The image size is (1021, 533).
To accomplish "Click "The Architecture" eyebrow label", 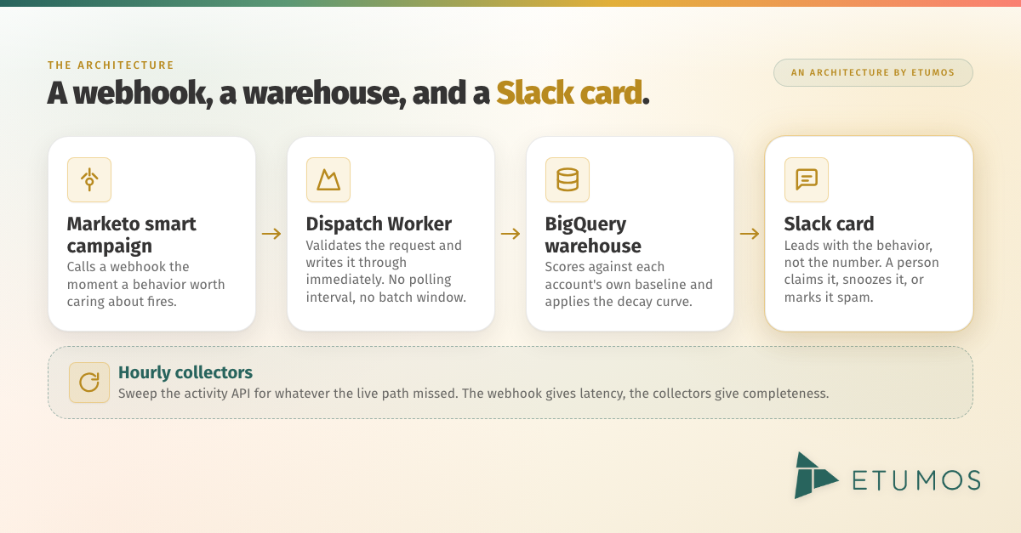I will pos(111,65).
